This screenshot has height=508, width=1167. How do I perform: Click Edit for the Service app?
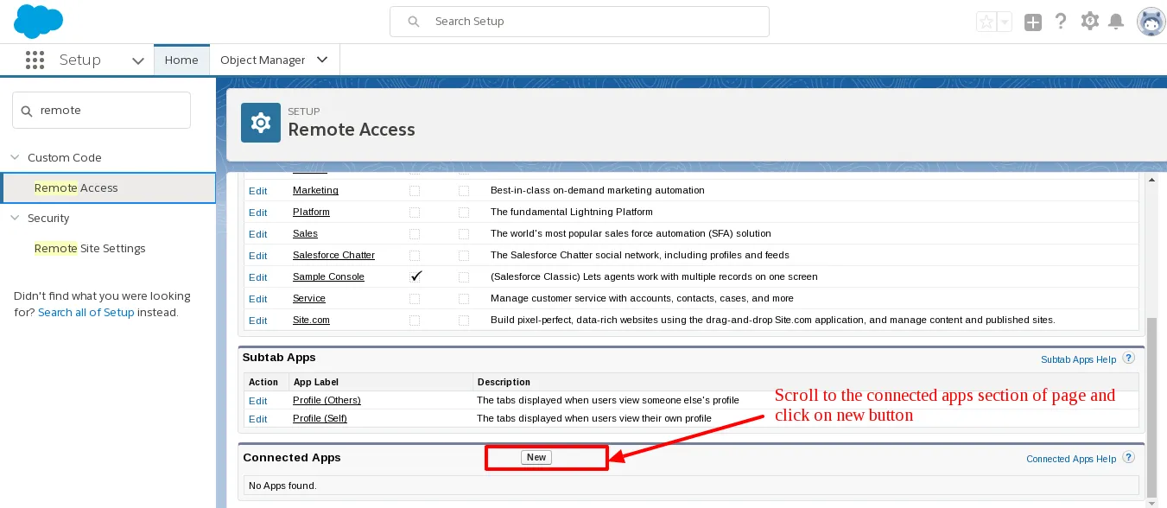point(258,298)
